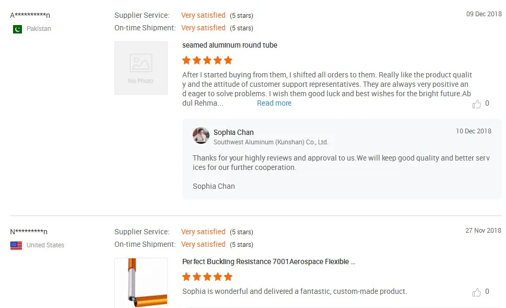Click the helpful count on first review
The width and height of the screenshot is (506, 308).
(x=487, y=104)
